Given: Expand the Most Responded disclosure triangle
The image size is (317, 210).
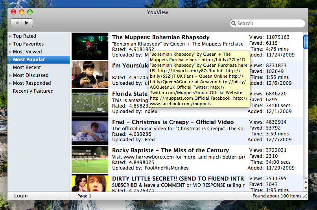Looking at the screenshot, I should point(10,83).
